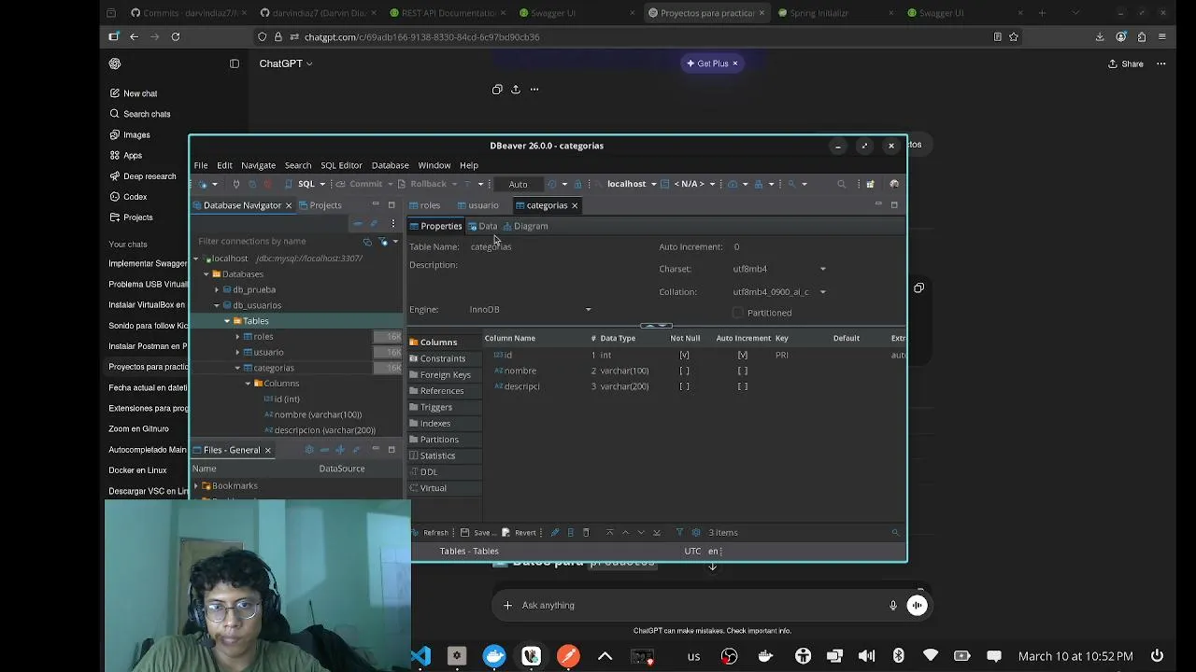The image size is (1196, 672).
Task: Click the new connection plug icon
Action: pos(203,184)
